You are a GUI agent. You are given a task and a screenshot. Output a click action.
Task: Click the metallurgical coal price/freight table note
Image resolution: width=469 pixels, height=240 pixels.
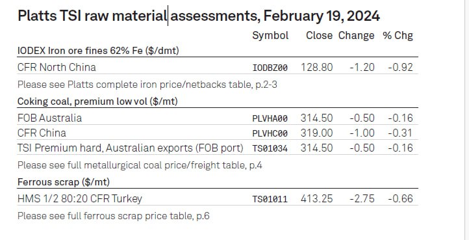[140, 165]
